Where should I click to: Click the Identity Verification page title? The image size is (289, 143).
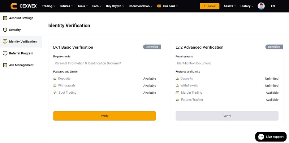(69, 26)
